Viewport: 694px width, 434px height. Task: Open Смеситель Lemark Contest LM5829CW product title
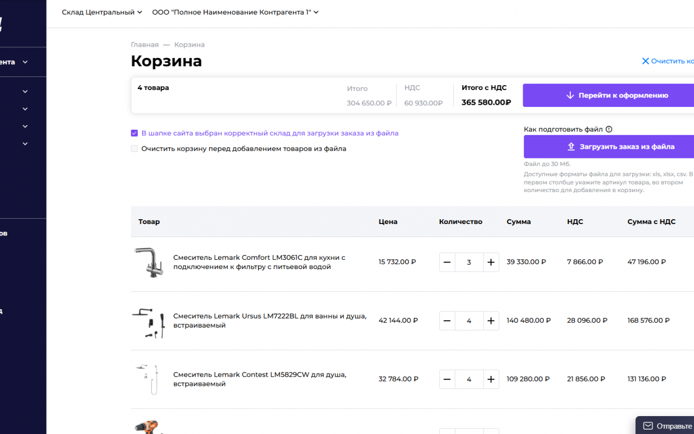tap(260, 379)
